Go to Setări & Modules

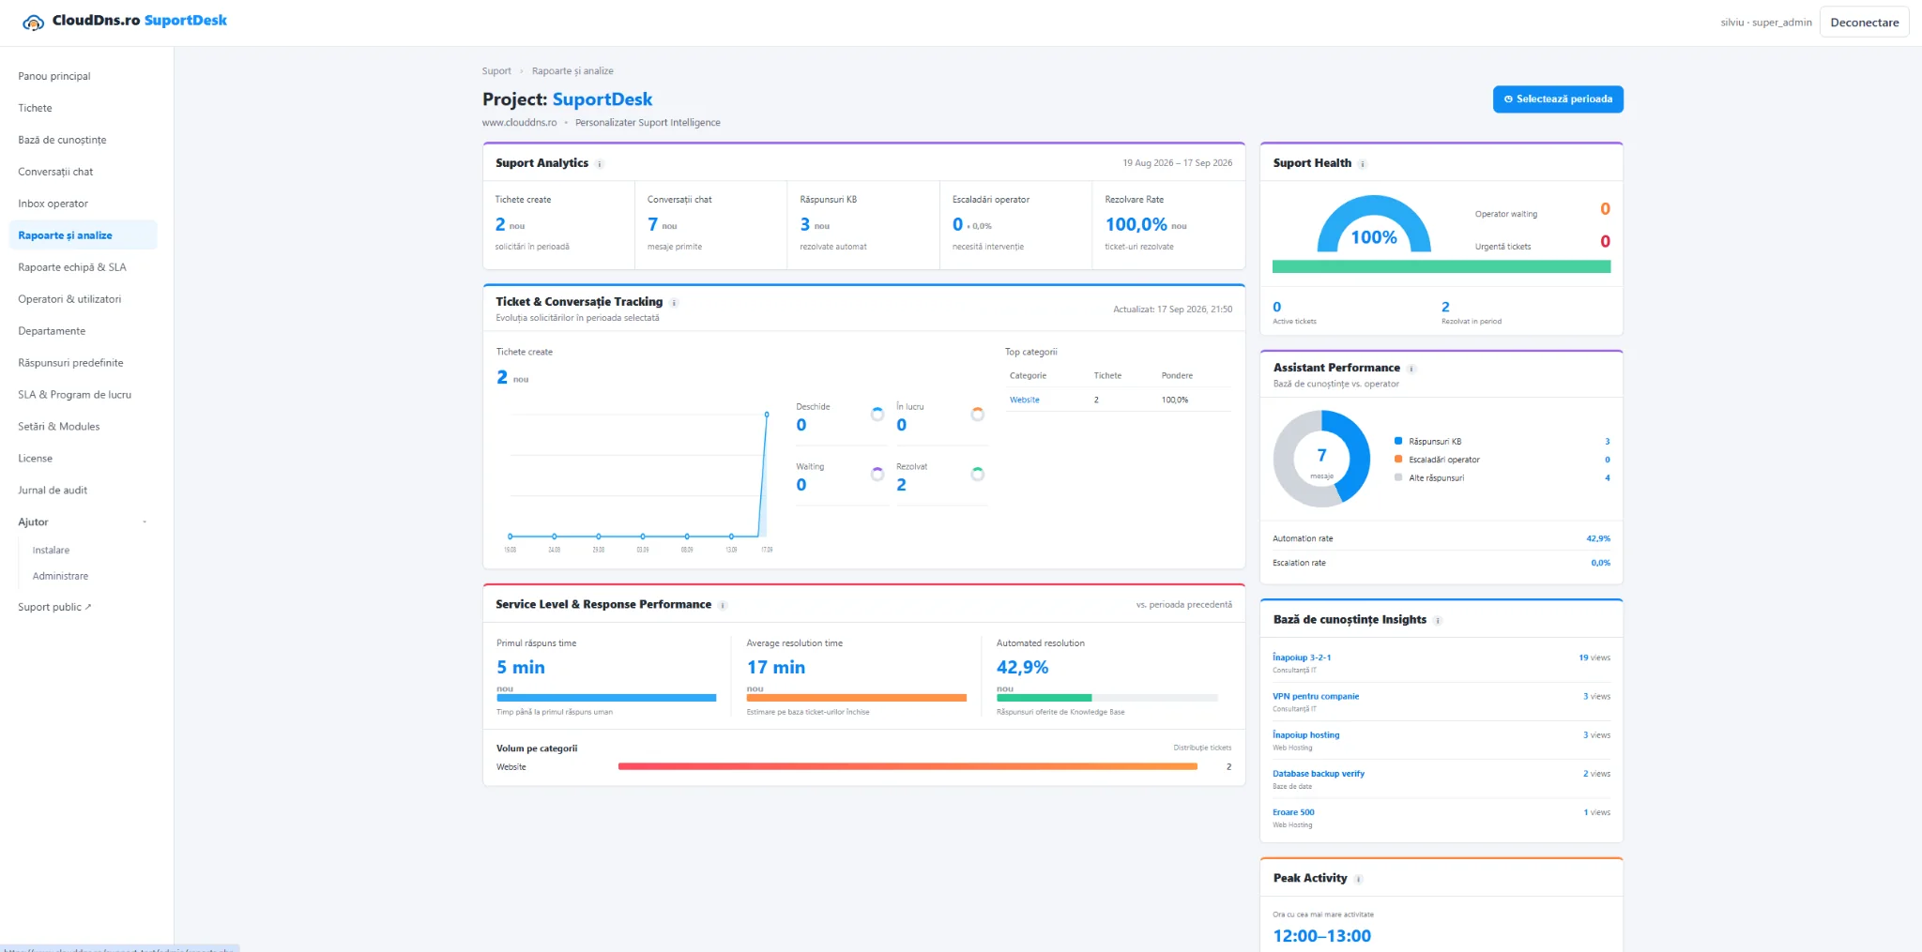click(84, 427)
